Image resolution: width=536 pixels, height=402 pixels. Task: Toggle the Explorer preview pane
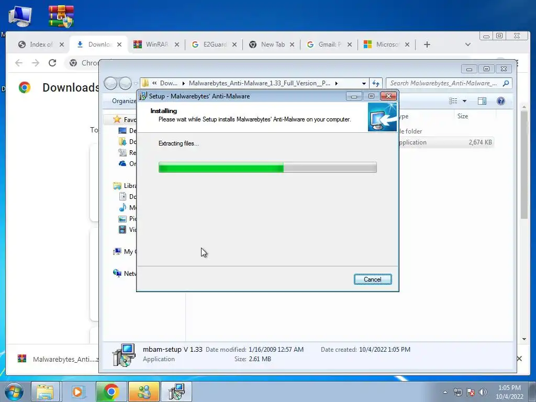pos(482,101)
